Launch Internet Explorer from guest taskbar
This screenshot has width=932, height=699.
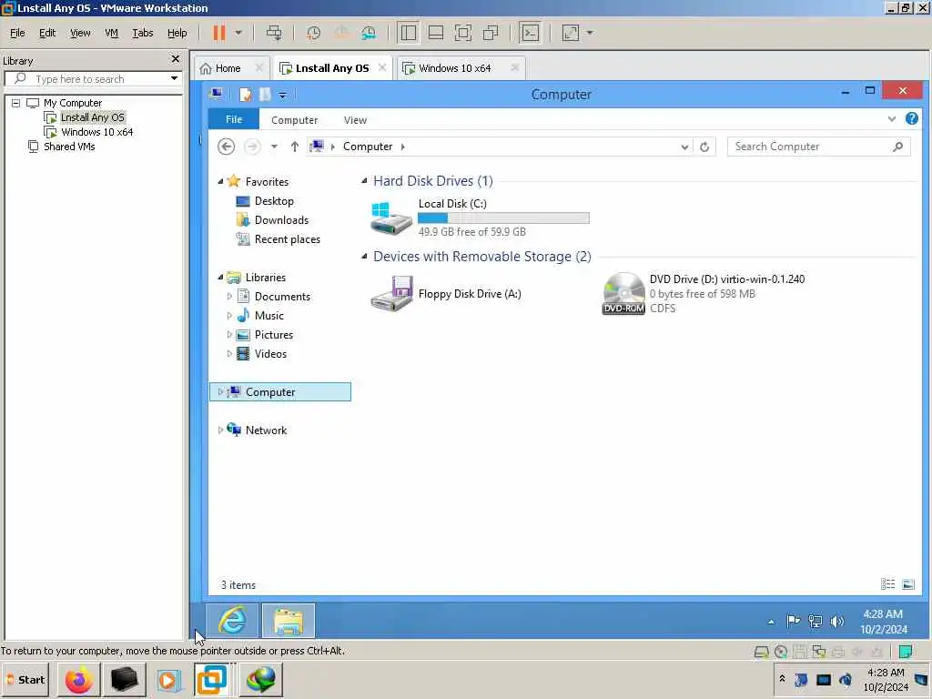click(x=232, y=621)
